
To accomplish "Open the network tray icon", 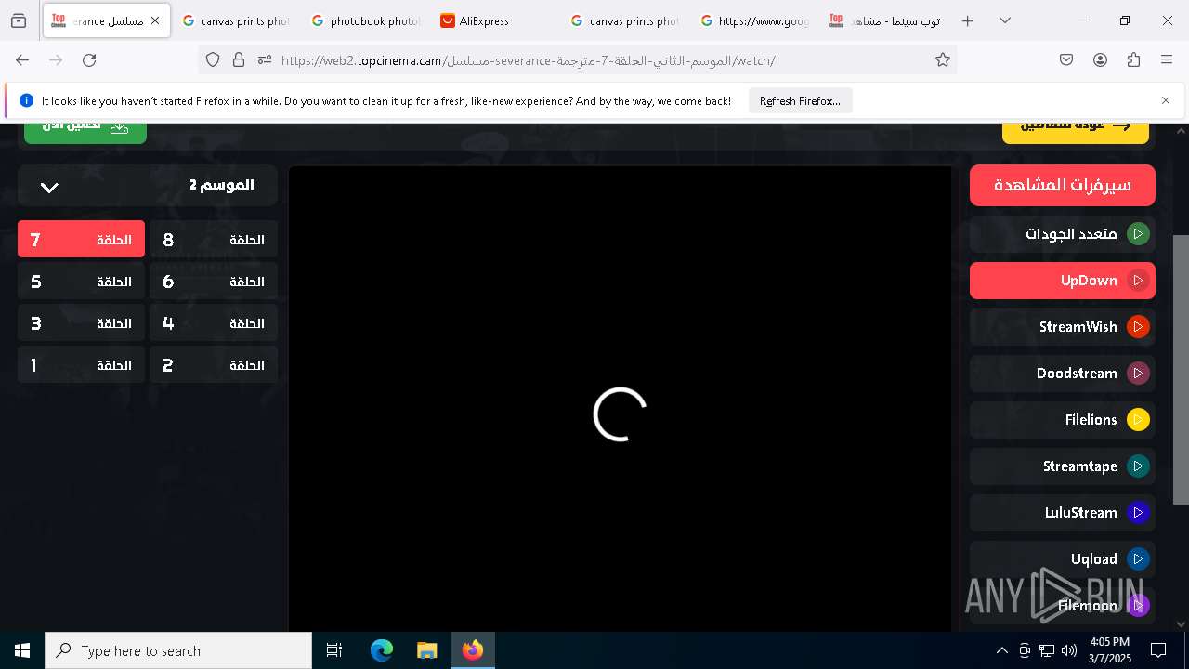I will pos(1047,650).
